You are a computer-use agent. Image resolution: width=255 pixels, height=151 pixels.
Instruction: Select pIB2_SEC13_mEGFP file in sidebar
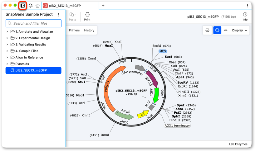coord(33,70)
